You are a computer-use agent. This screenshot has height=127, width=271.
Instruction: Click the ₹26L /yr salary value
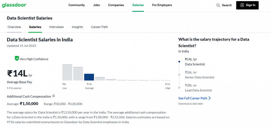[x=191, y=72]
